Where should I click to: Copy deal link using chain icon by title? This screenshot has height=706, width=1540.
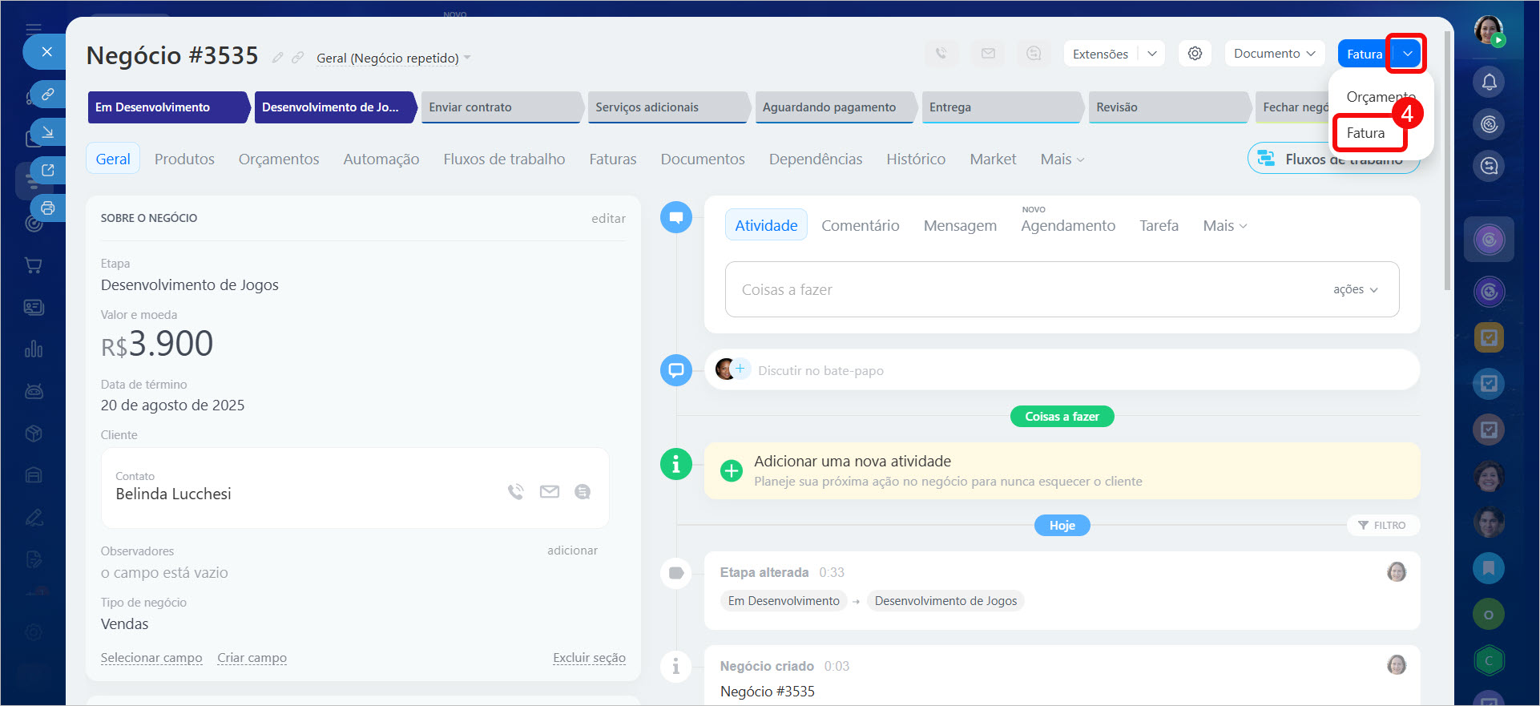(x=297, y=58)
